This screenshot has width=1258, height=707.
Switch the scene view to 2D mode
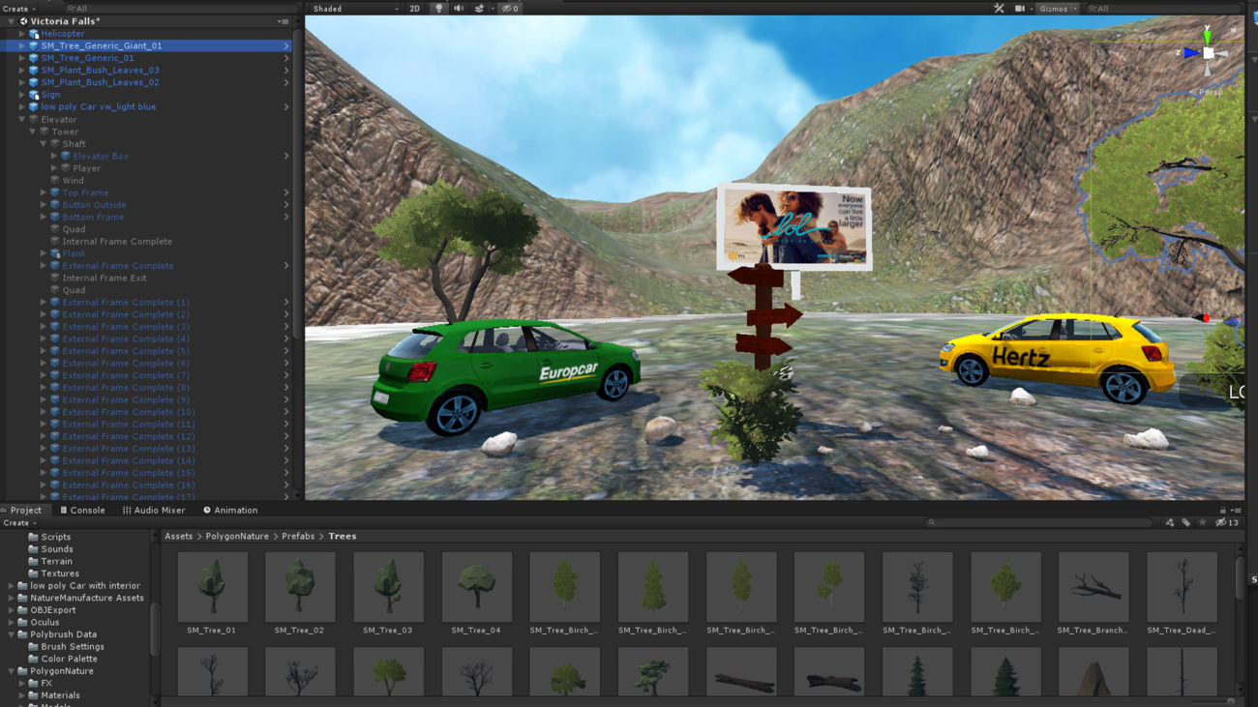point(415,9)
